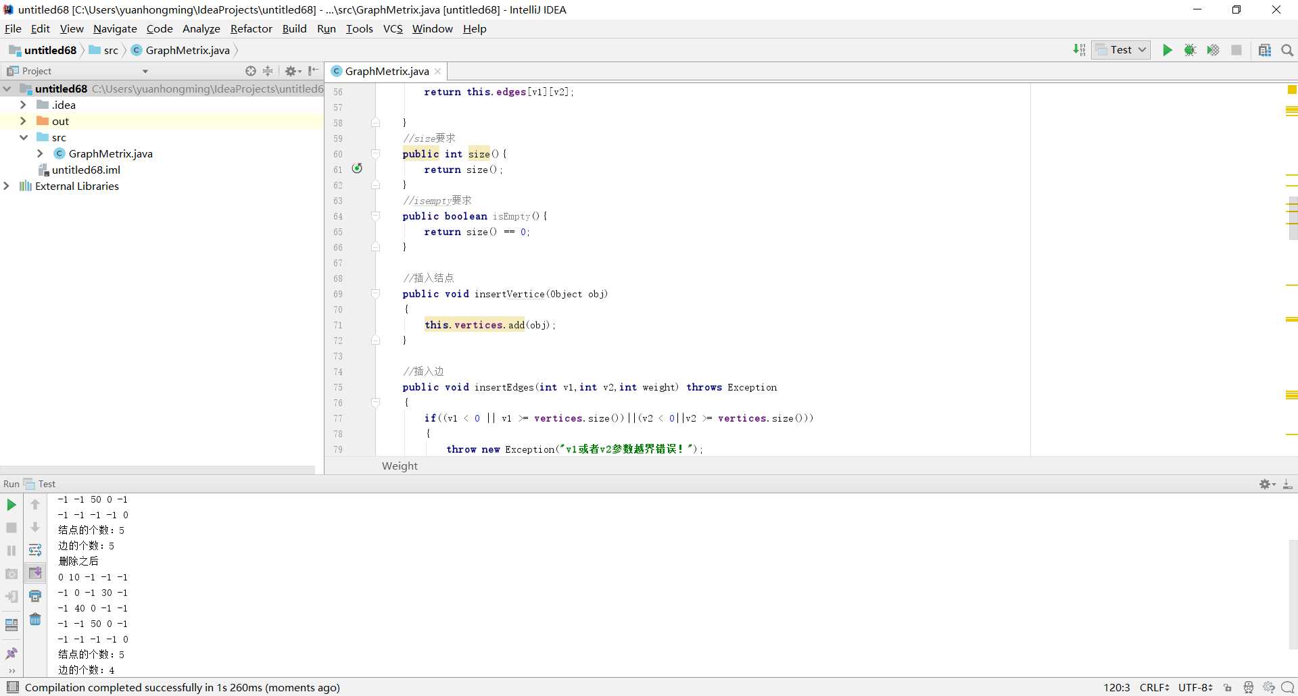Open Project panel settings gear
This screenshot has width=1298, height=696.
293,71
